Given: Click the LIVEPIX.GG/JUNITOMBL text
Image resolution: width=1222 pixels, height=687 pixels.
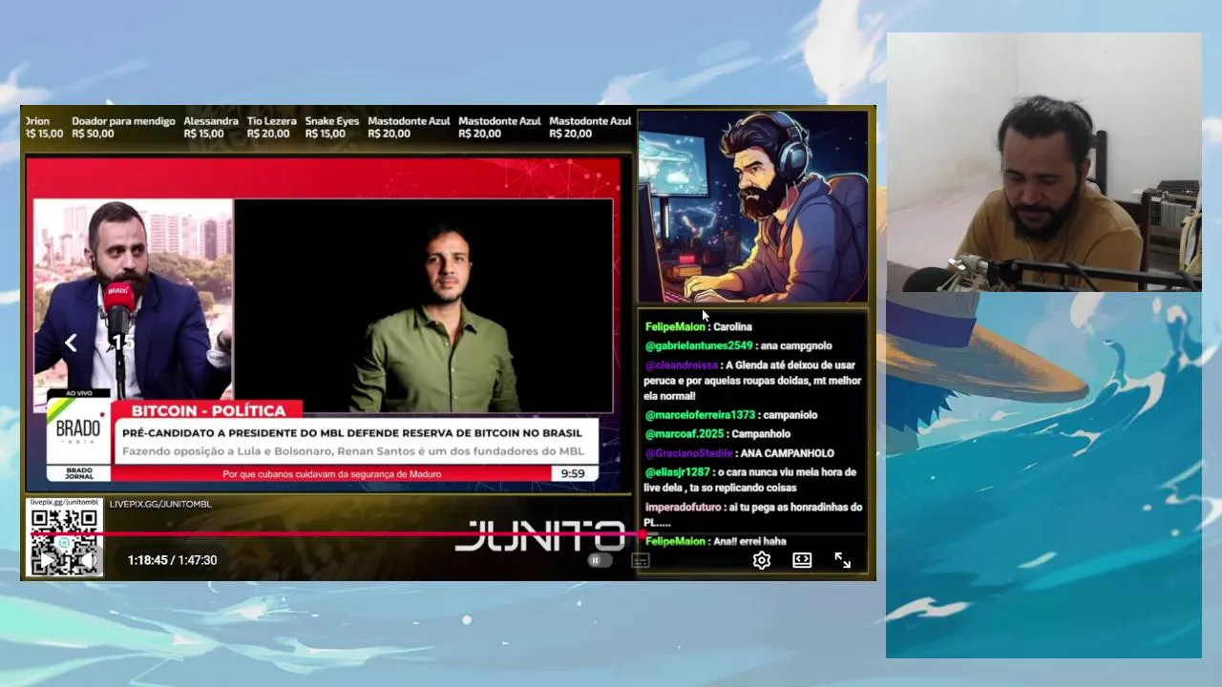Looking at the screenshot, I should 160,504.
